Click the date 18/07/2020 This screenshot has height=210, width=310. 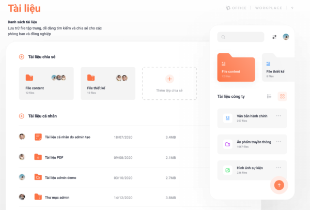pyautogui.click(x=123, y=137)
